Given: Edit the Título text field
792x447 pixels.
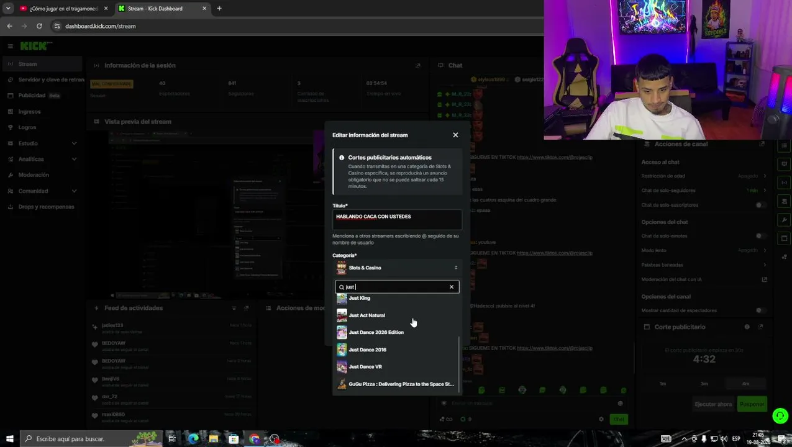Looking at the screenshot, I should [397, 220].
